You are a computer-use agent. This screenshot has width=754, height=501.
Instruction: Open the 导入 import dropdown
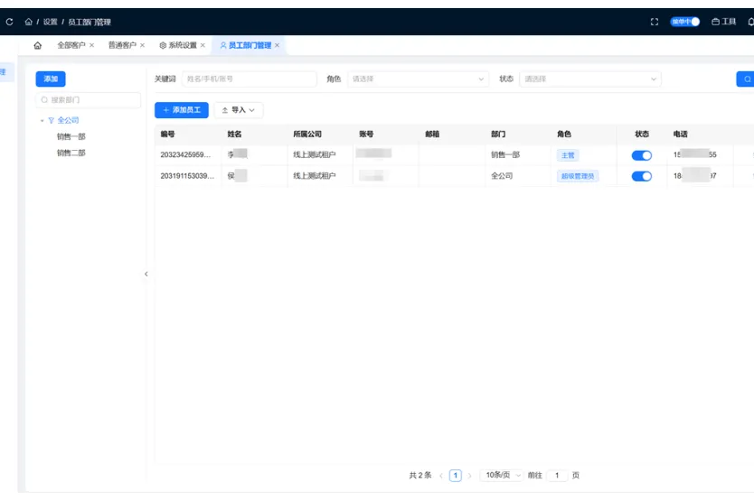click(x=238, y=110)
